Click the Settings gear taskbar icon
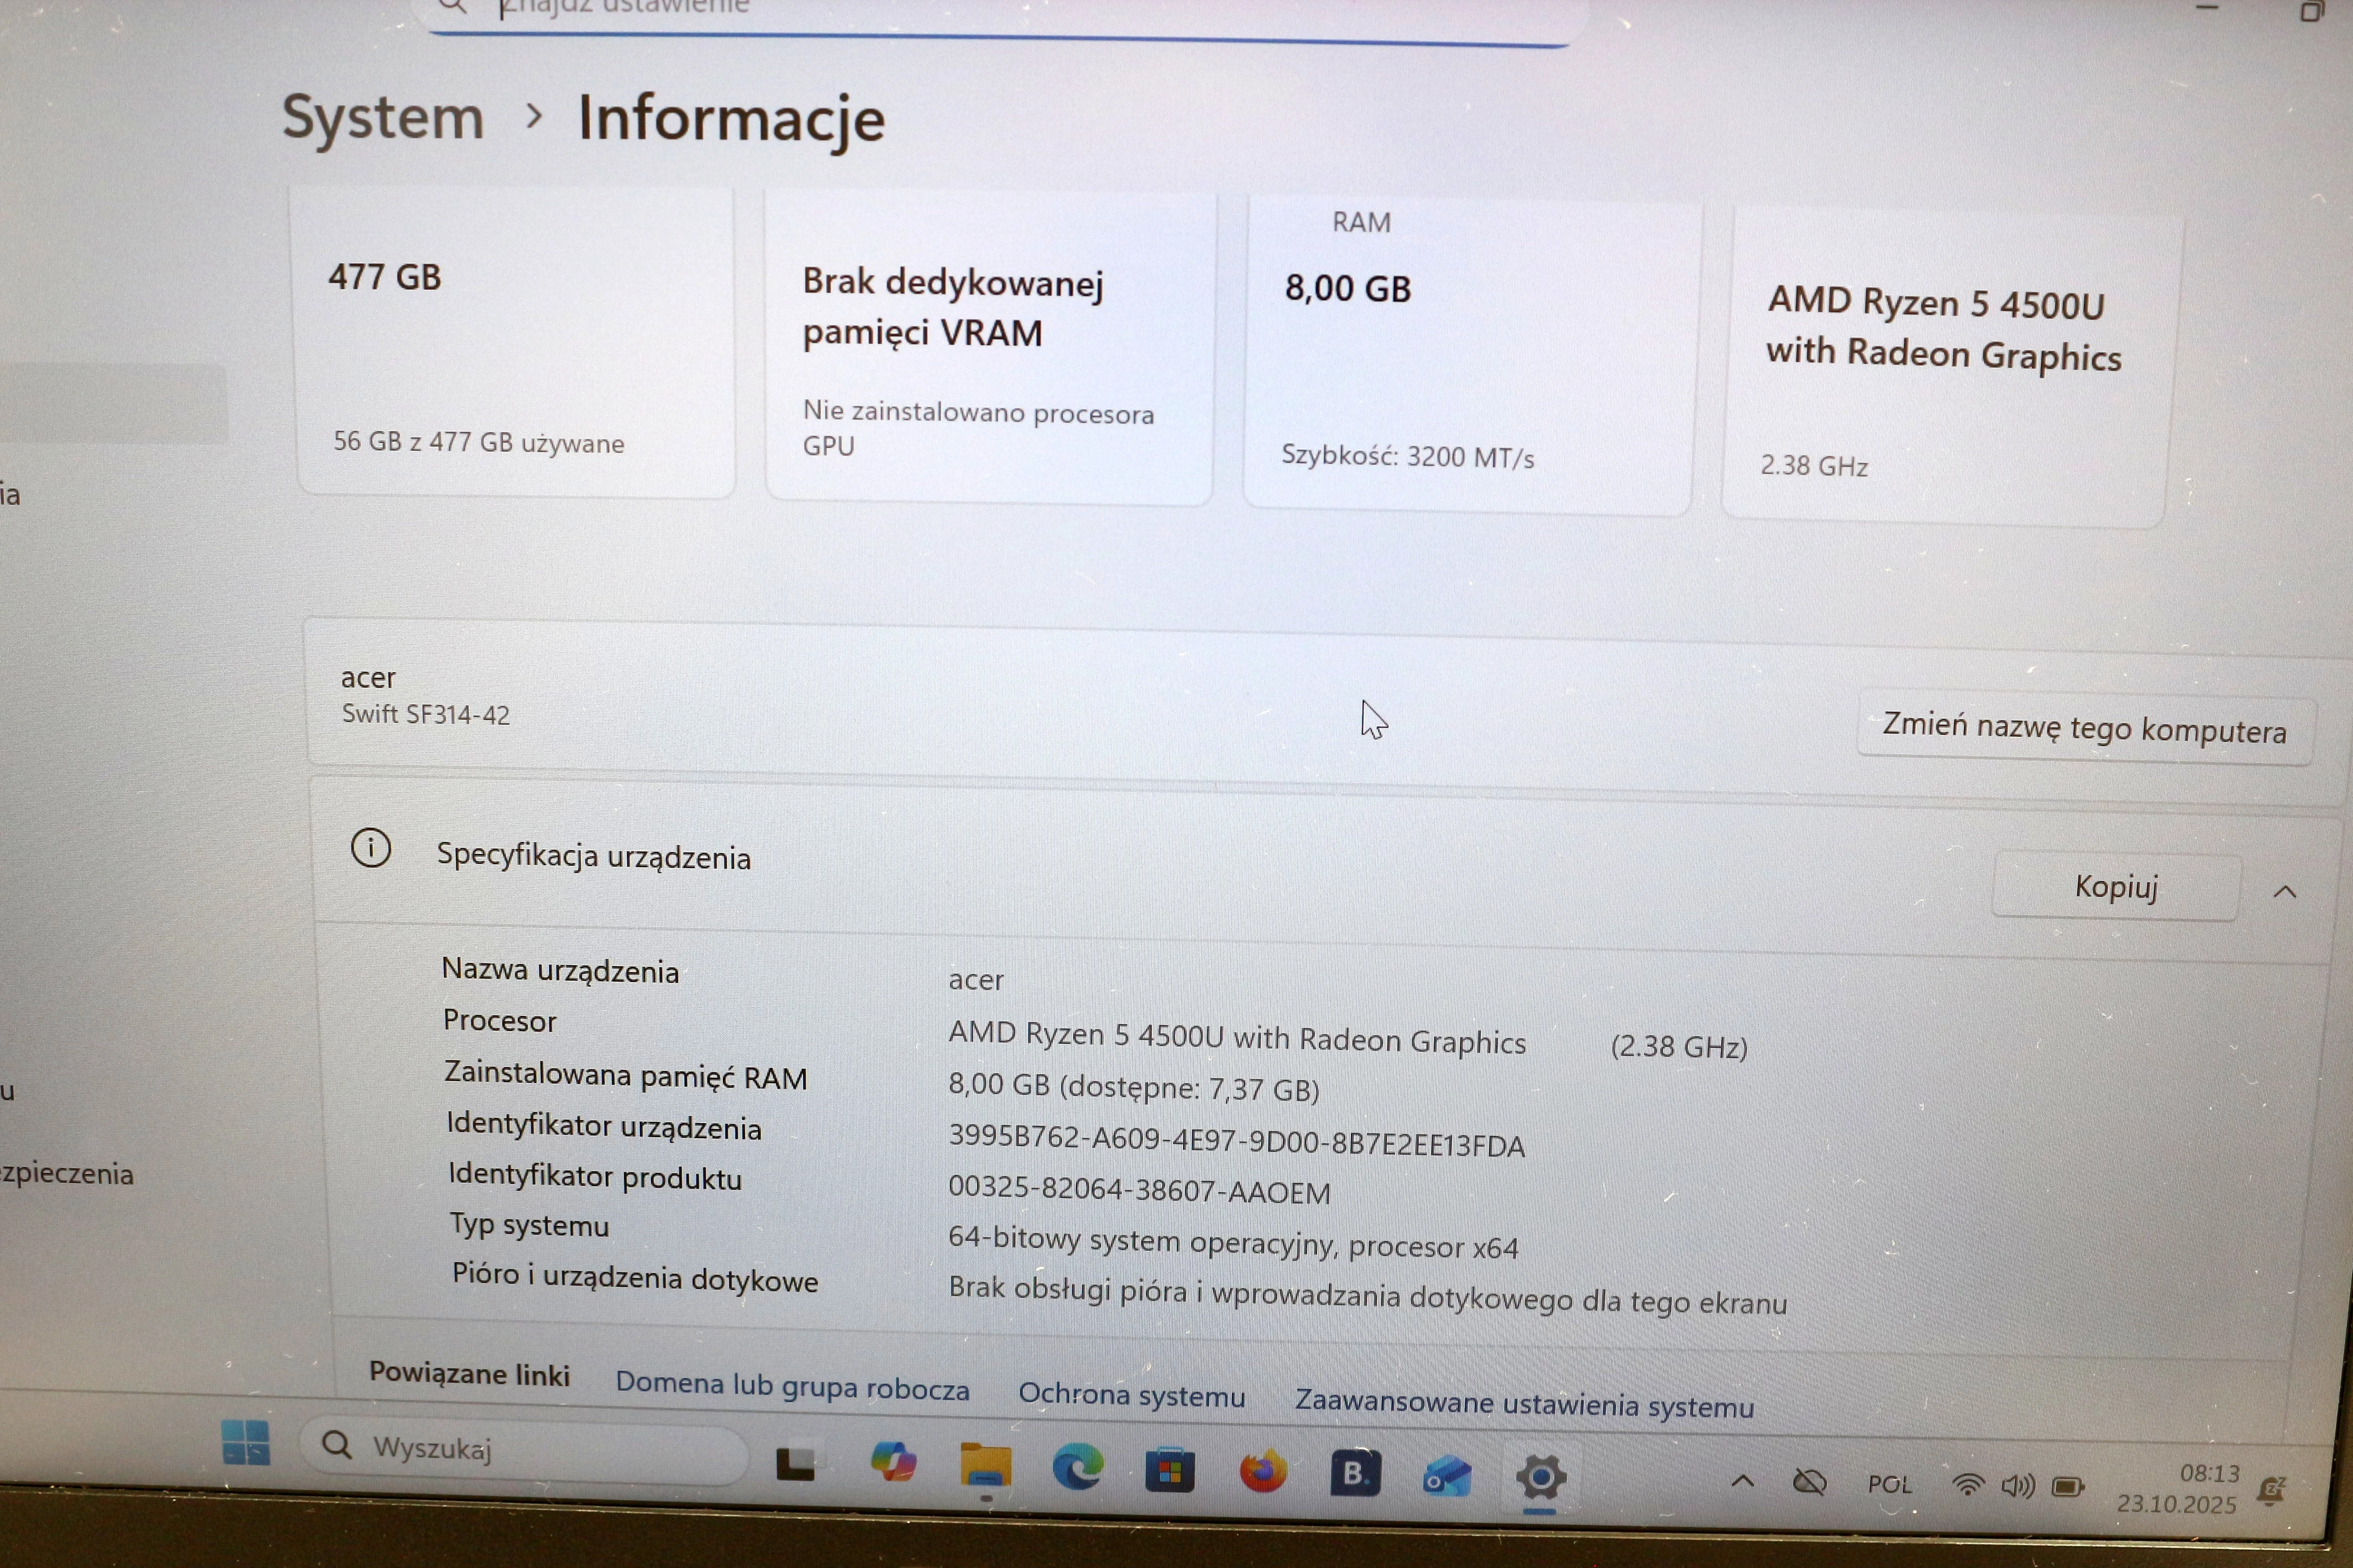 (1541, 1477)
